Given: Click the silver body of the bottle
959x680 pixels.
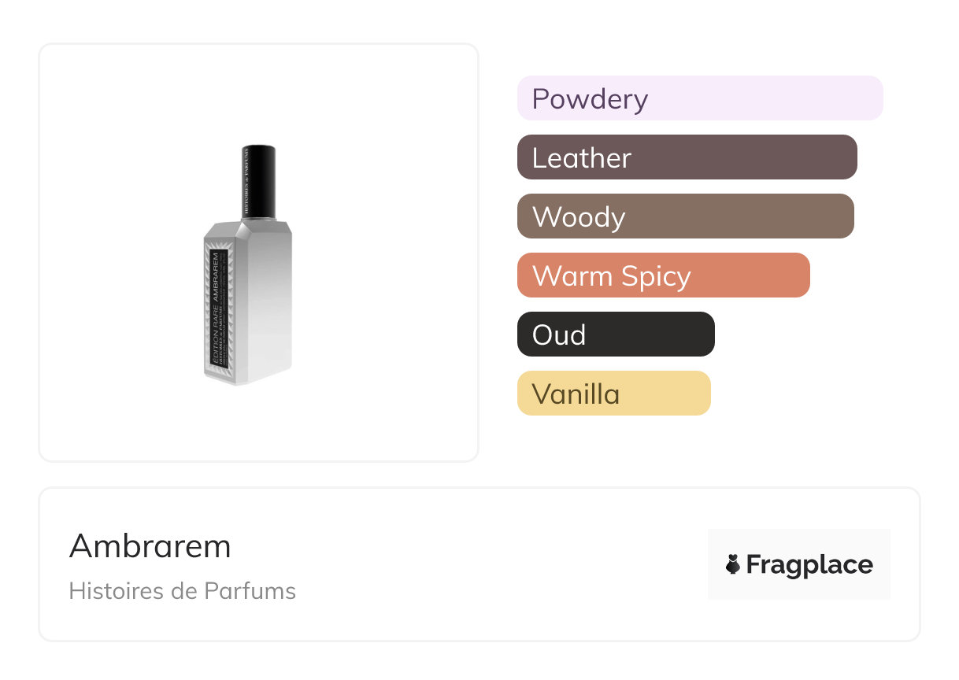Looking at the screenshot, I should [264, 315].
